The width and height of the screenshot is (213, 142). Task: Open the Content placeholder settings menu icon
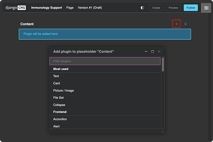point(185,24)
